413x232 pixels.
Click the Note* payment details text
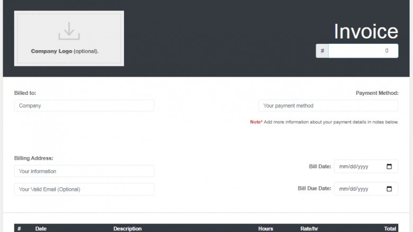(324, 122)
